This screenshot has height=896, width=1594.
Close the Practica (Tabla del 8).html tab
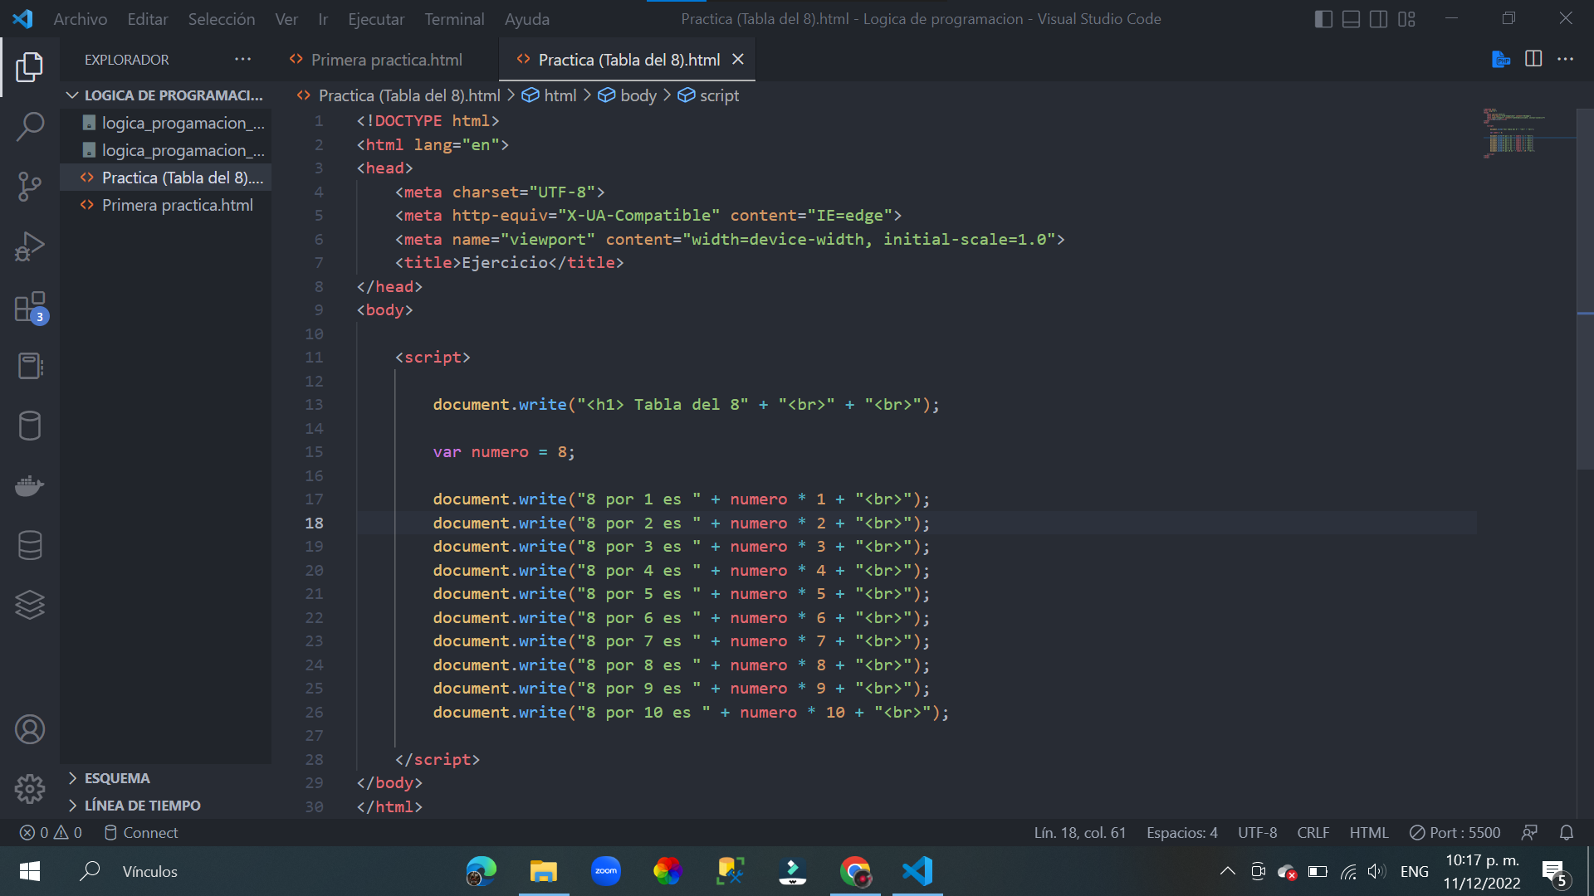[x=738, y=59]
